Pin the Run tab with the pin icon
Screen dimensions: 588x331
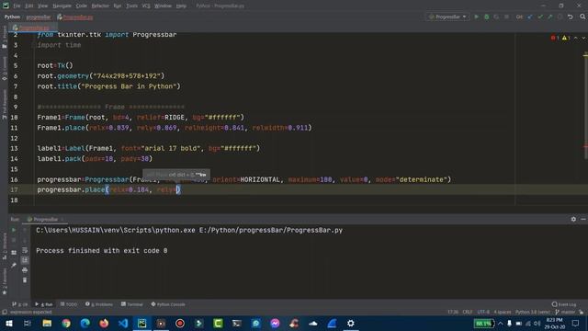(14, 265)
